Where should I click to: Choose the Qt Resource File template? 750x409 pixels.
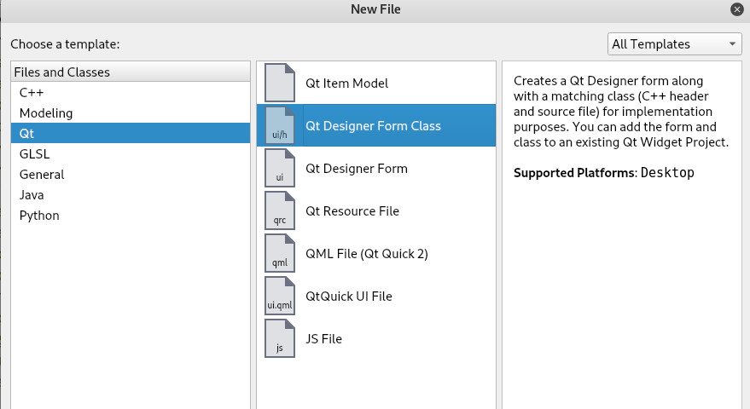376,210
